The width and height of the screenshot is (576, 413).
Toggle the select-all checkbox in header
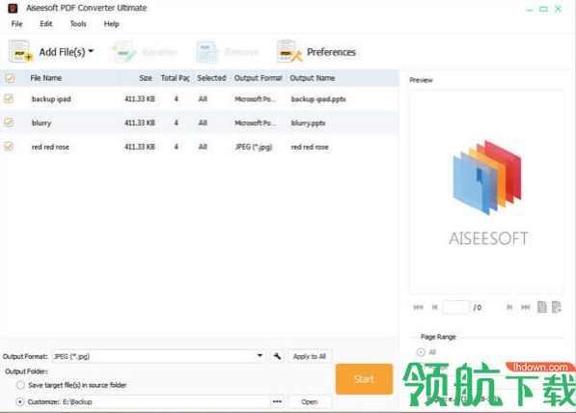10,78
